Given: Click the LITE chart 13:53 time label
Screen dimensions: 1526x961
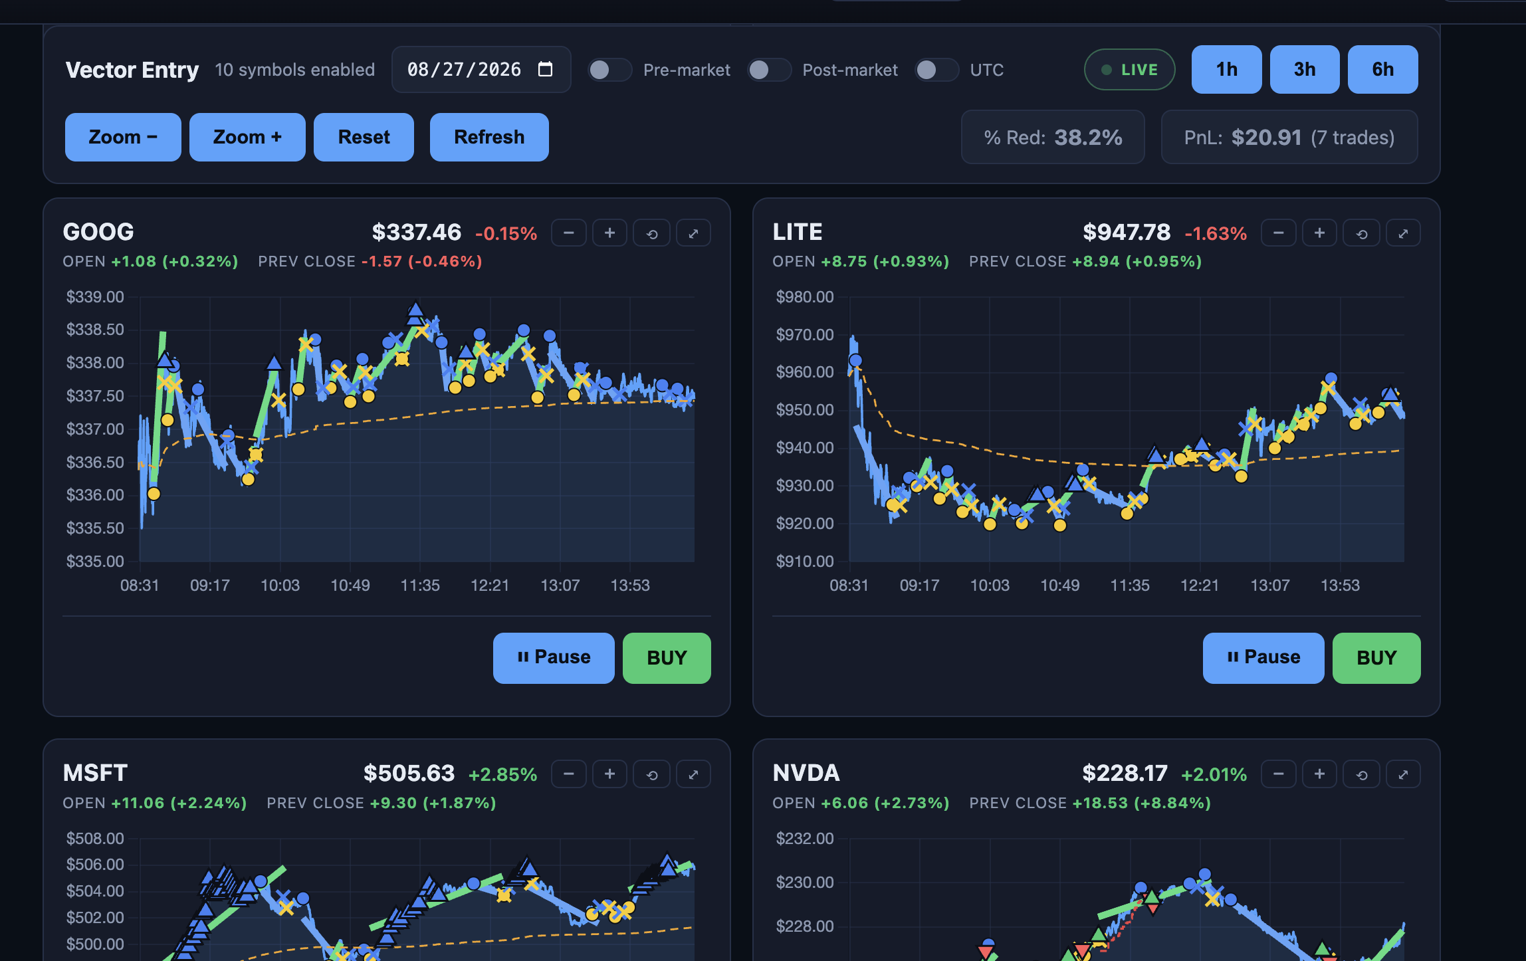Looking at the screenshot, I should 1340,586.
